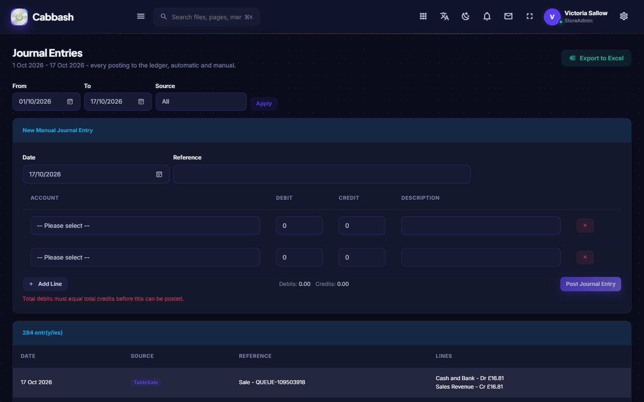Click Sales Revenue - Cr £16.81 line
This screenshot has height=402, width=644.
[469, 387]
